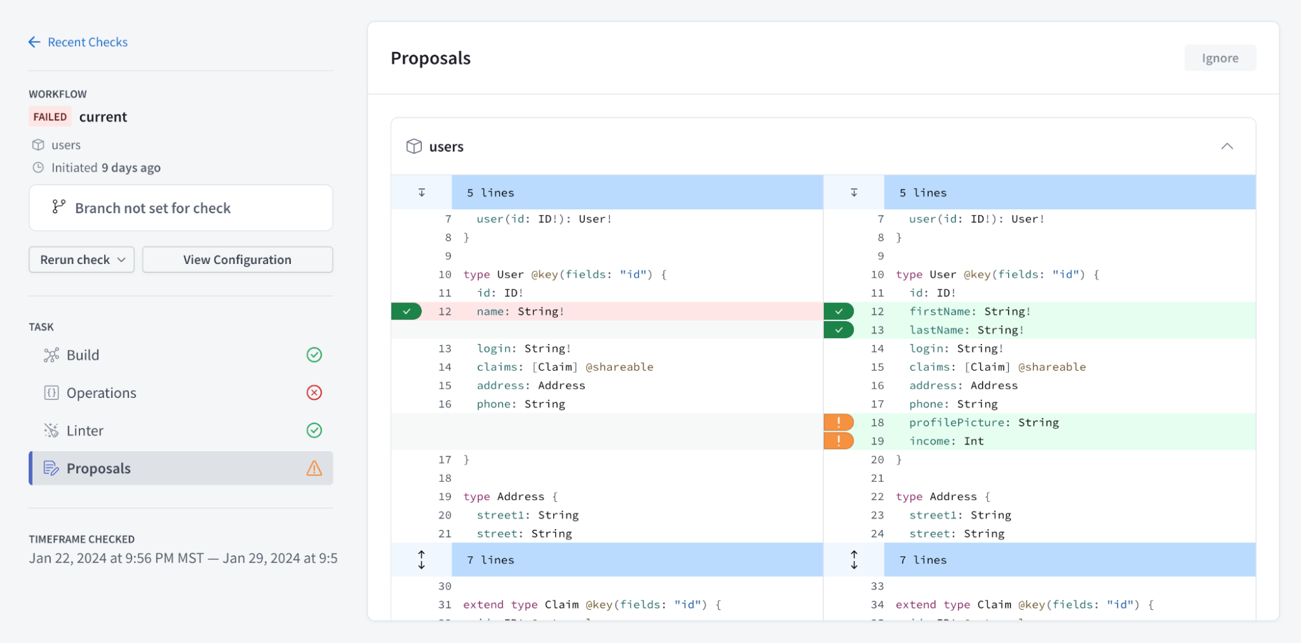Open the Rerun check dropdown

[82, 259]
